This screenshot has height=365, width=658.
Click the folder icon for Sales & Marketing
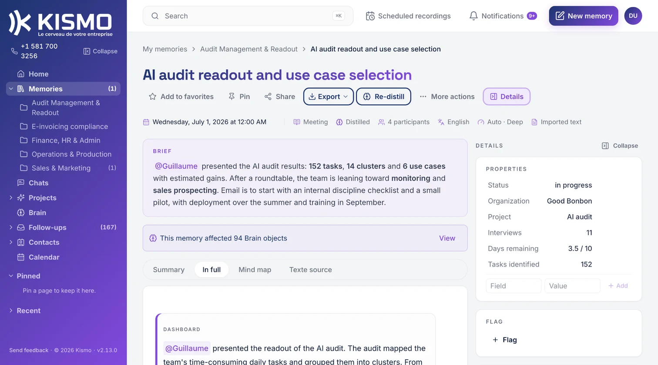click(24, 168)
